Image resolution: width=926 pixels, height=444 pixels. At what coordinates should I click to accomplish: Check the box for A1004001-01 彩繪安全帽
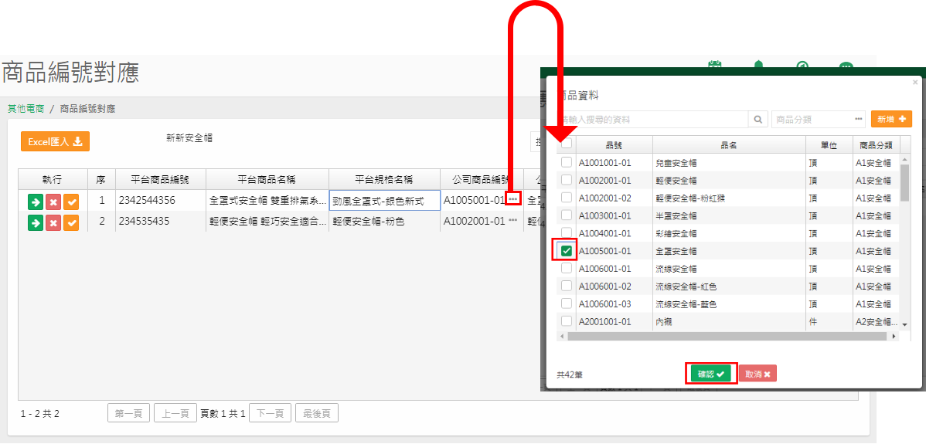point(567,233)
